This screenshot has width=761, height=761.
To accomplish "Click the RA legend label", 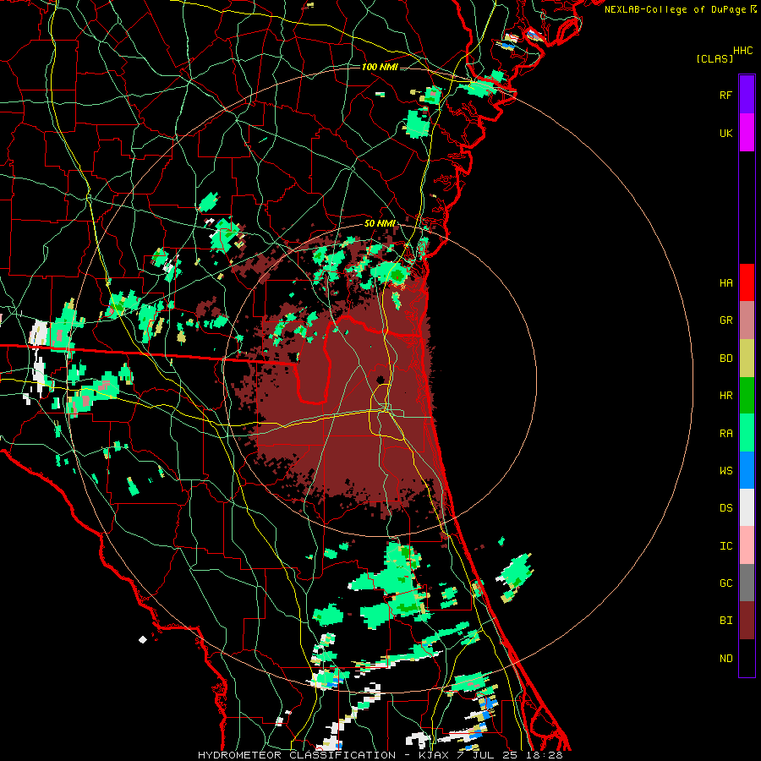I will pos(725,434).
